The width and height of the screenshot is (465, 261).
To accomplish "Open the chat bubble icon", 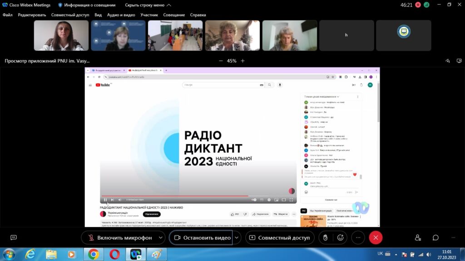I will click(x=435, y=237).
